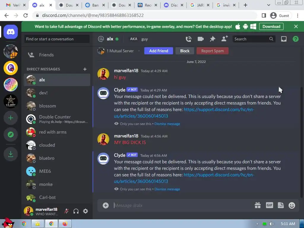The image size is (304, 228).
Task: Open the Friends list
Action: [57, 55]
